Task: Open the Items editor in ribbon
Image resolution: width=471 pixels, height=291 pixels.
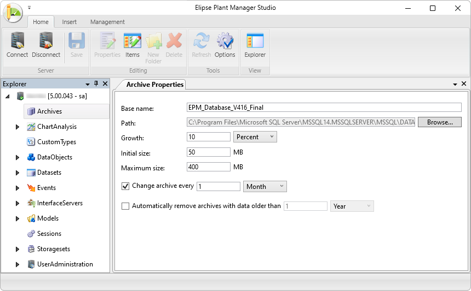Action: pos(132,45)
